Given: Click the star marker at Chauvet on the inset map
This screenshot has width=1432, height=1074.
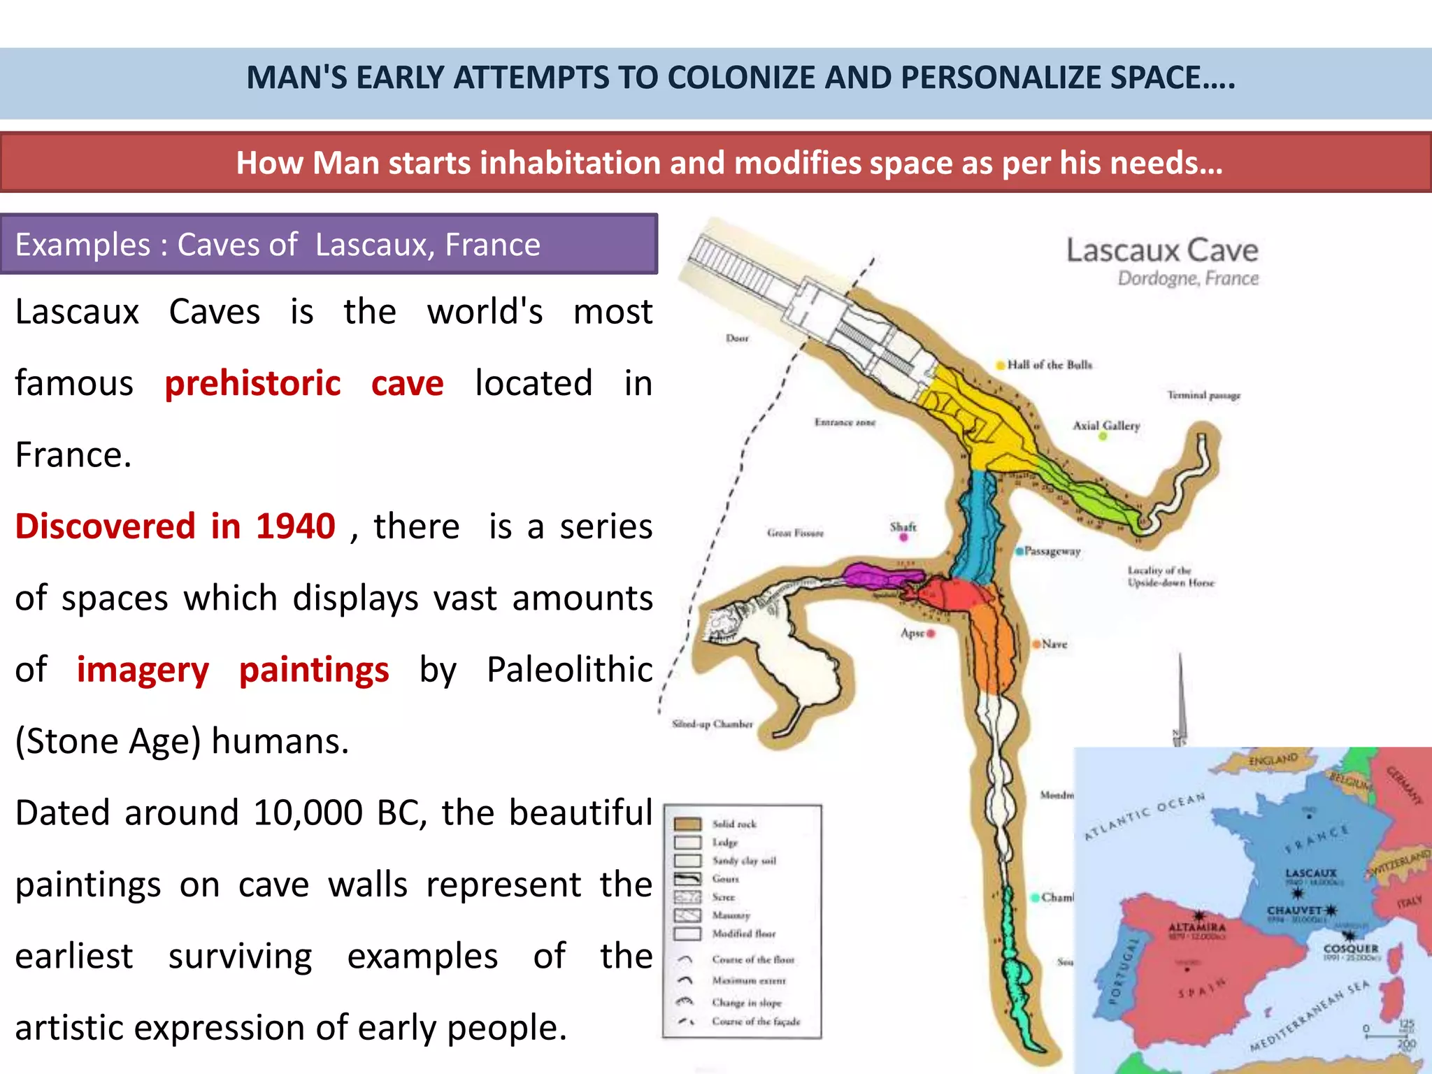Looking at the screenshot, I should tap(1331, 910).
